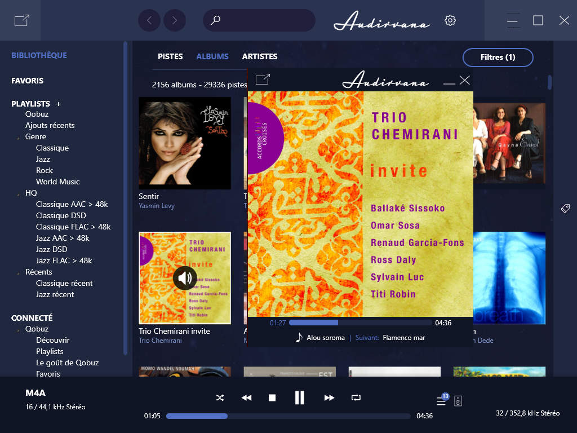The width and height of the screenshot is (577, 433).
Task: Focus the search input field
Action: [x=259, y=20]
